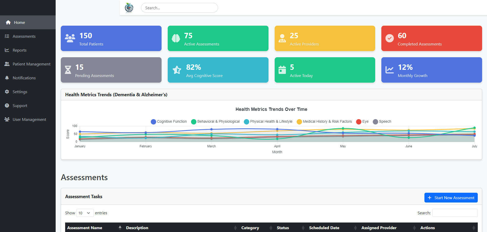Click the Pending Assessments 15 card
Screen dimensions: 487x232
(111, 70)
